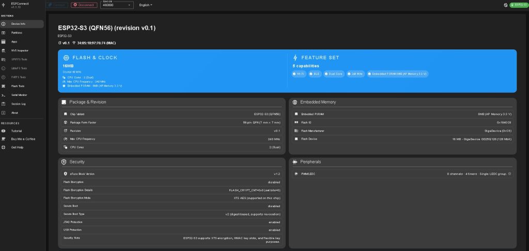Viewport: 529px width, 251px height.
Task: Click the Wi-Fi capability chip
Action: [299, 74]
